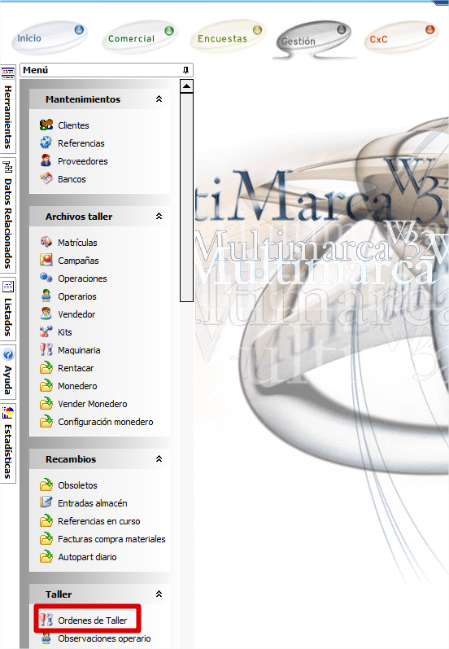
Task: Collapse the Recambios group
Action: pyautogui.click(x=159, y=458)
